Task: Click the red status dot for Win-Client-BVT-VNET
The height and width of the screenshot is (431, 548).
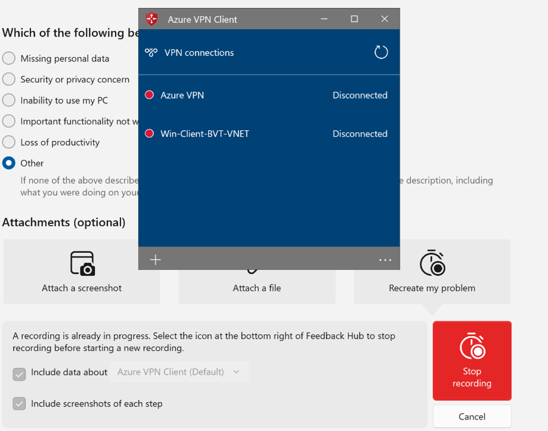Action: click(x=149, y=133)
